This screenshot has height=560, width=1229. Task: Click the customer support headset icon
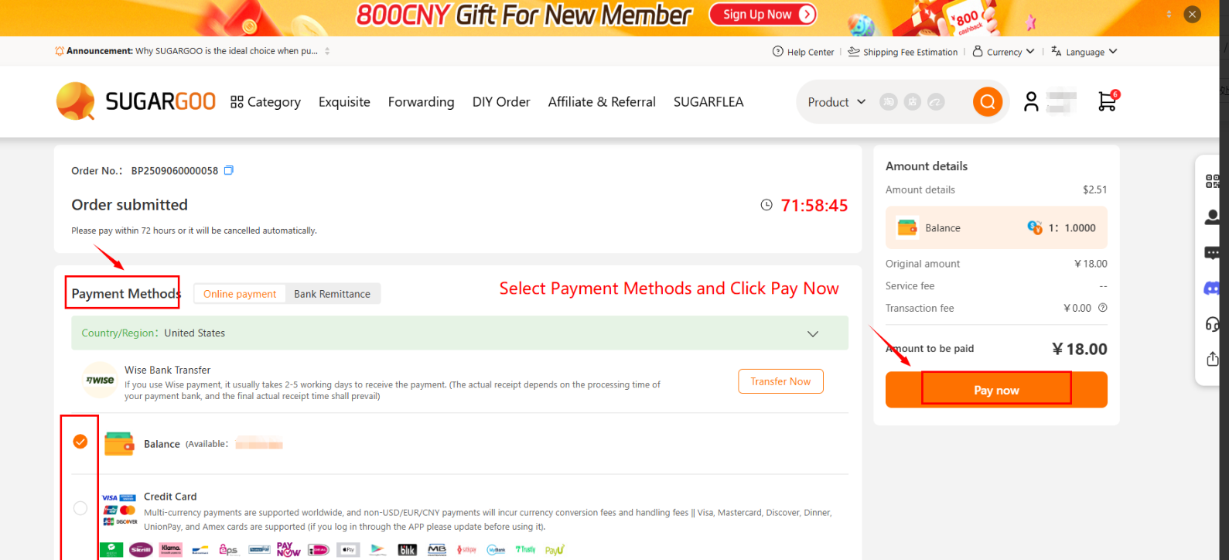point(1212,324)
